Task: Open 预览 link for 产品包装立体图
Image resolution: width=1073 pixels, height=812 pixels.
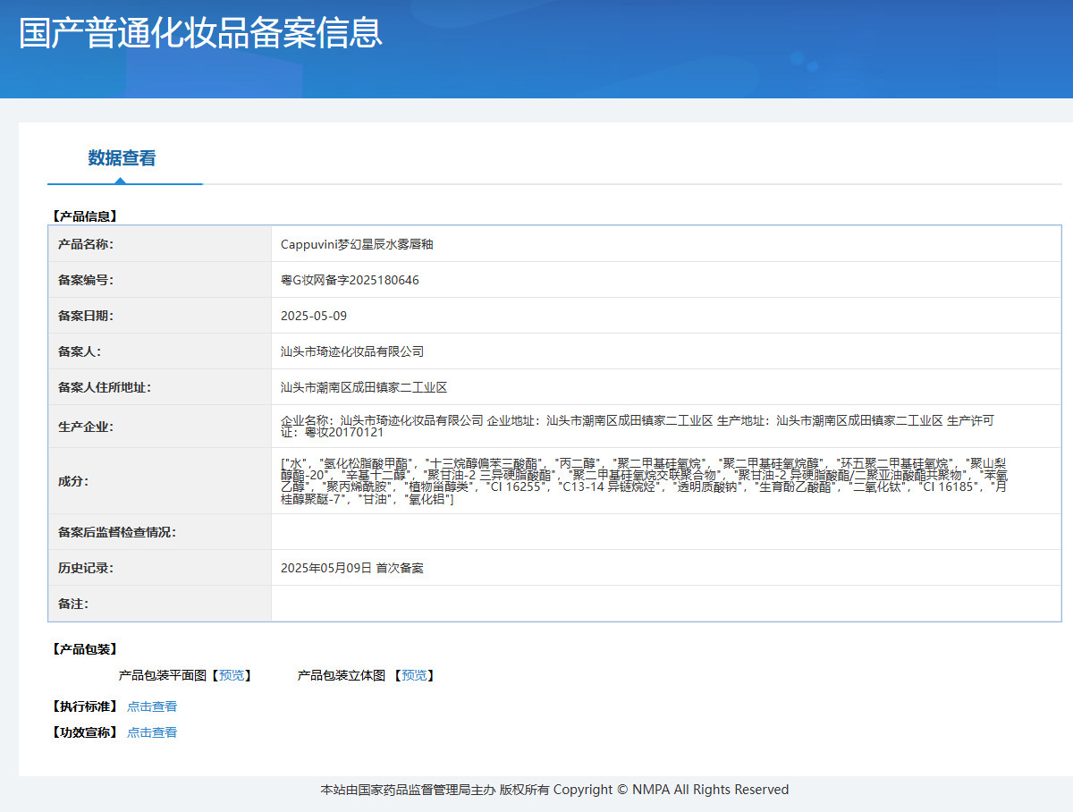Action: click(414, 675)
